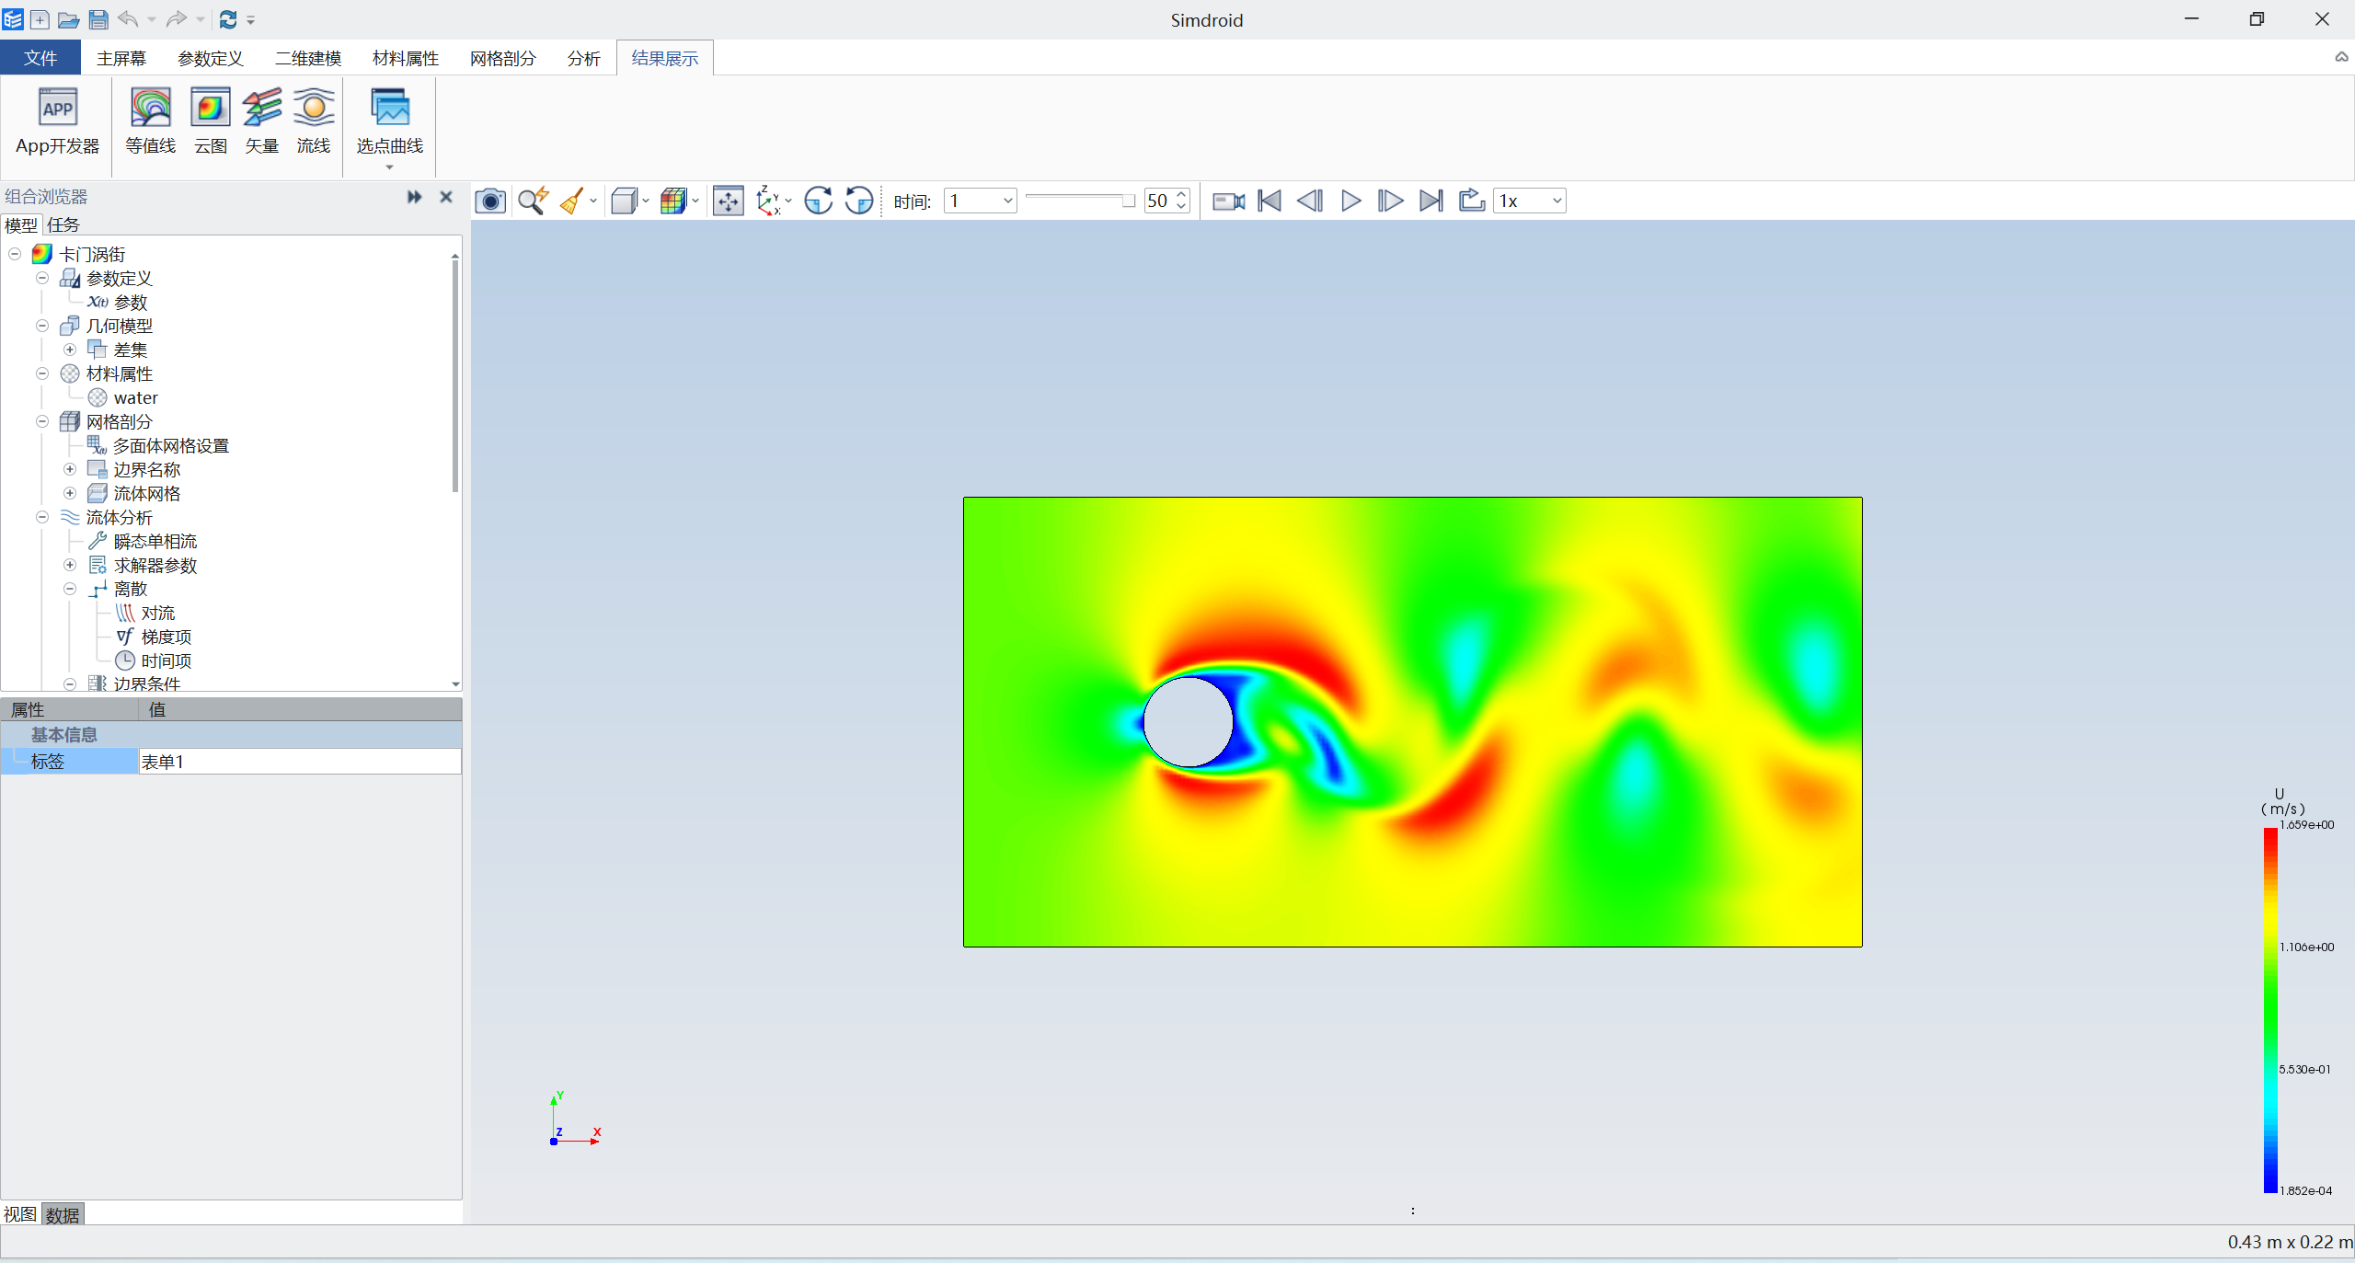Take a screenshot with camera icon
This screenshot has height=1263, width=2355.
(x=490, y=201)
